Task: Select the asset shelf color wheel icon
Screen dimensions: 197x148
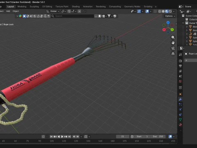Action: pos(20,16)
